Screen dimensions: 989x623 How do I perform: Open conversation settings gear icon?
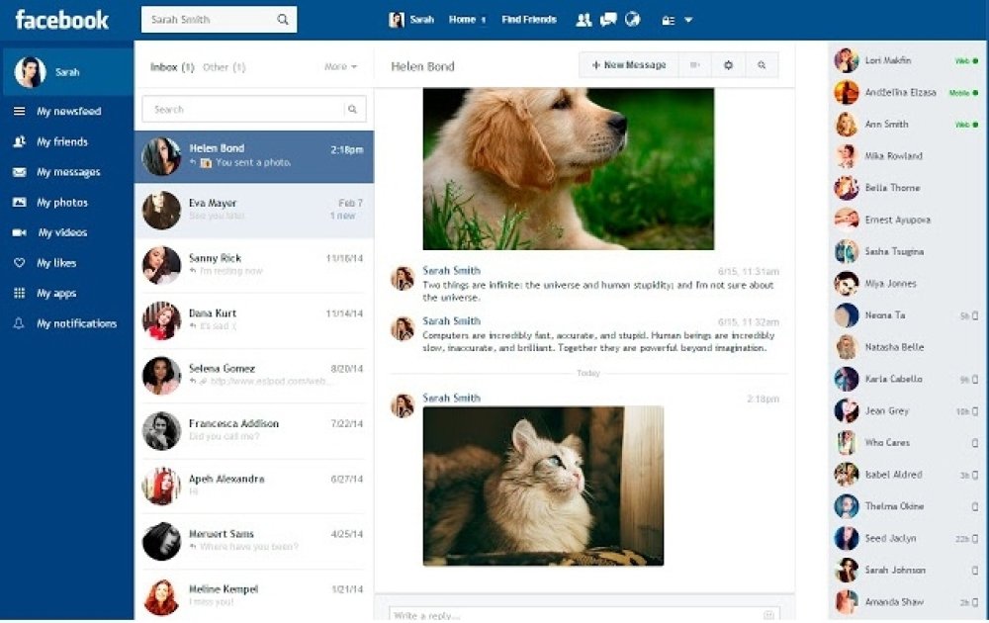click(x=729, y=65)
